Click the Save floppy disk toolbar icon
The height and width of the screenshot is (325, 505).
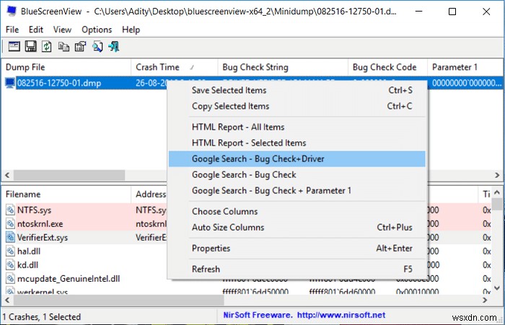click(x=30, y=47)
